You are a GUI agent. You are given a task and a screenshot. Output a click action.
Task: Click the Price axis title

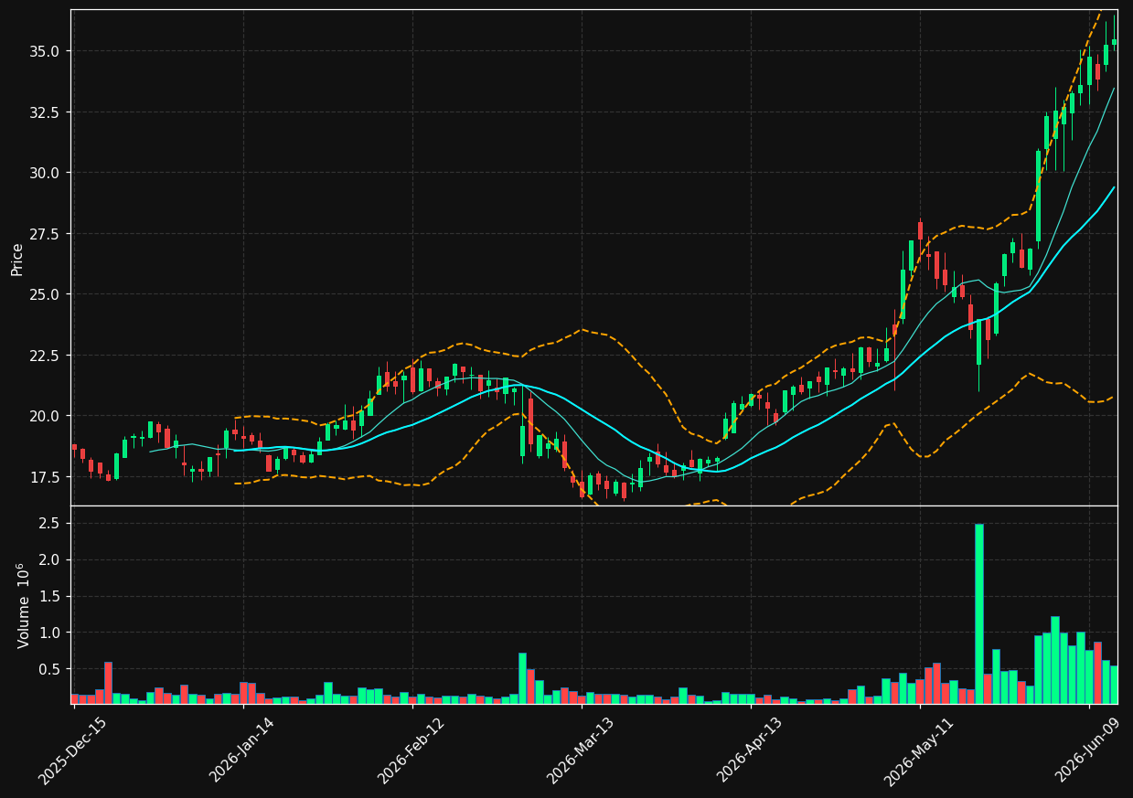click(17, 259)
